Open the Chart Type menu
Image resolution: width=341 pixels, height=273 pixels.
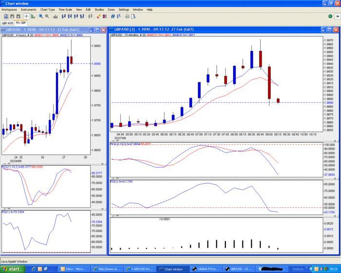(47, 10)
